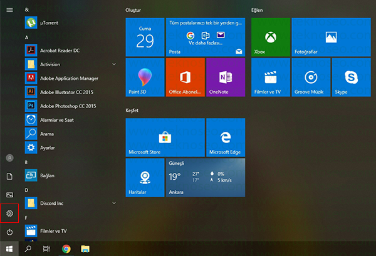The image size is (376, 256).
Task: Click the letter B section header
Action: (26, 162)
